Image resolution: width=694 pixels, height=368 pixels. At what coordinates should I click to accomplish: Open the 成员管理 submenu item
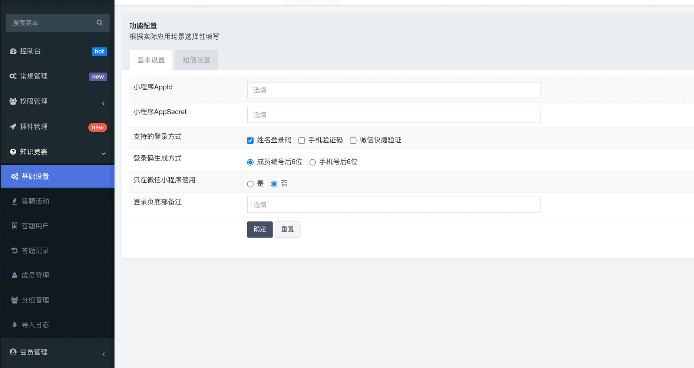pyautogui.click(x=57, y=275)
